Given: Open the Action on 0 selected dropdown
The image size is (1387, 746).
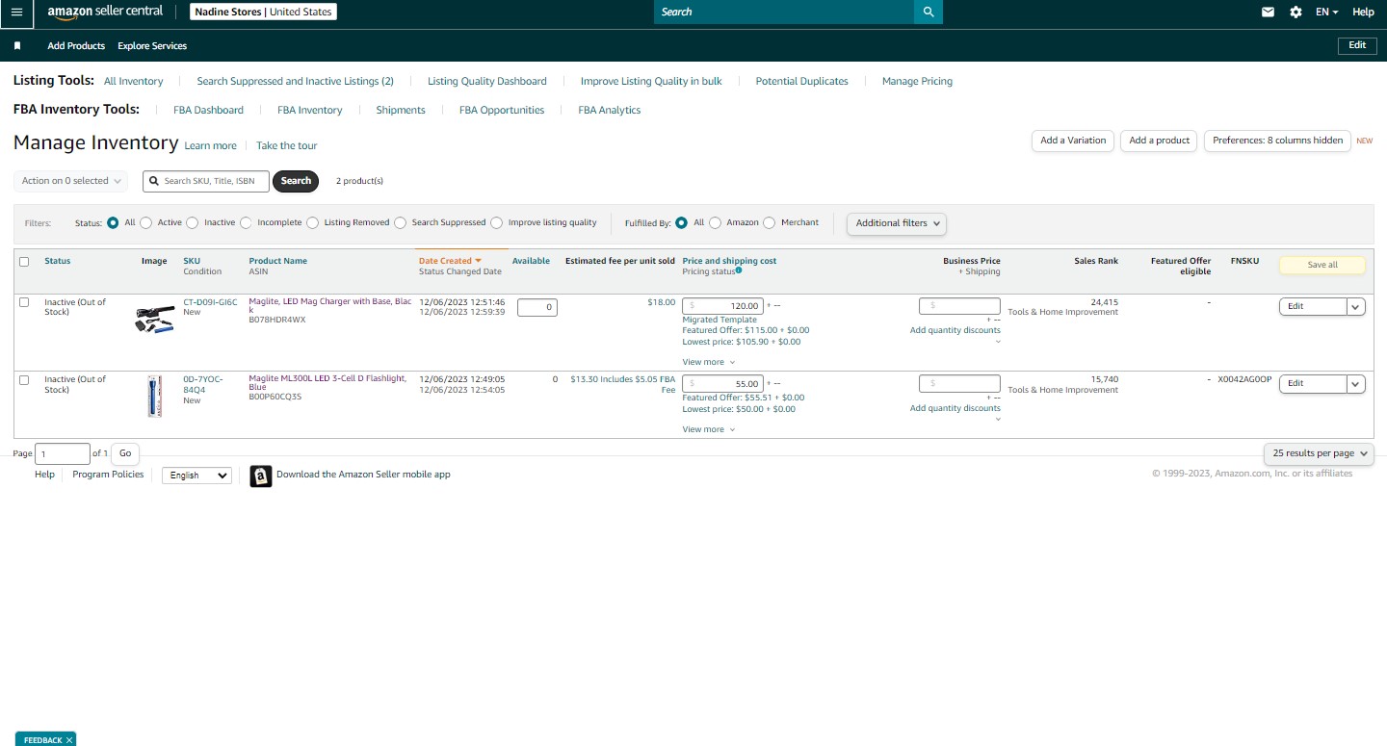Looking at the screenshot, I should coord(71,181).
